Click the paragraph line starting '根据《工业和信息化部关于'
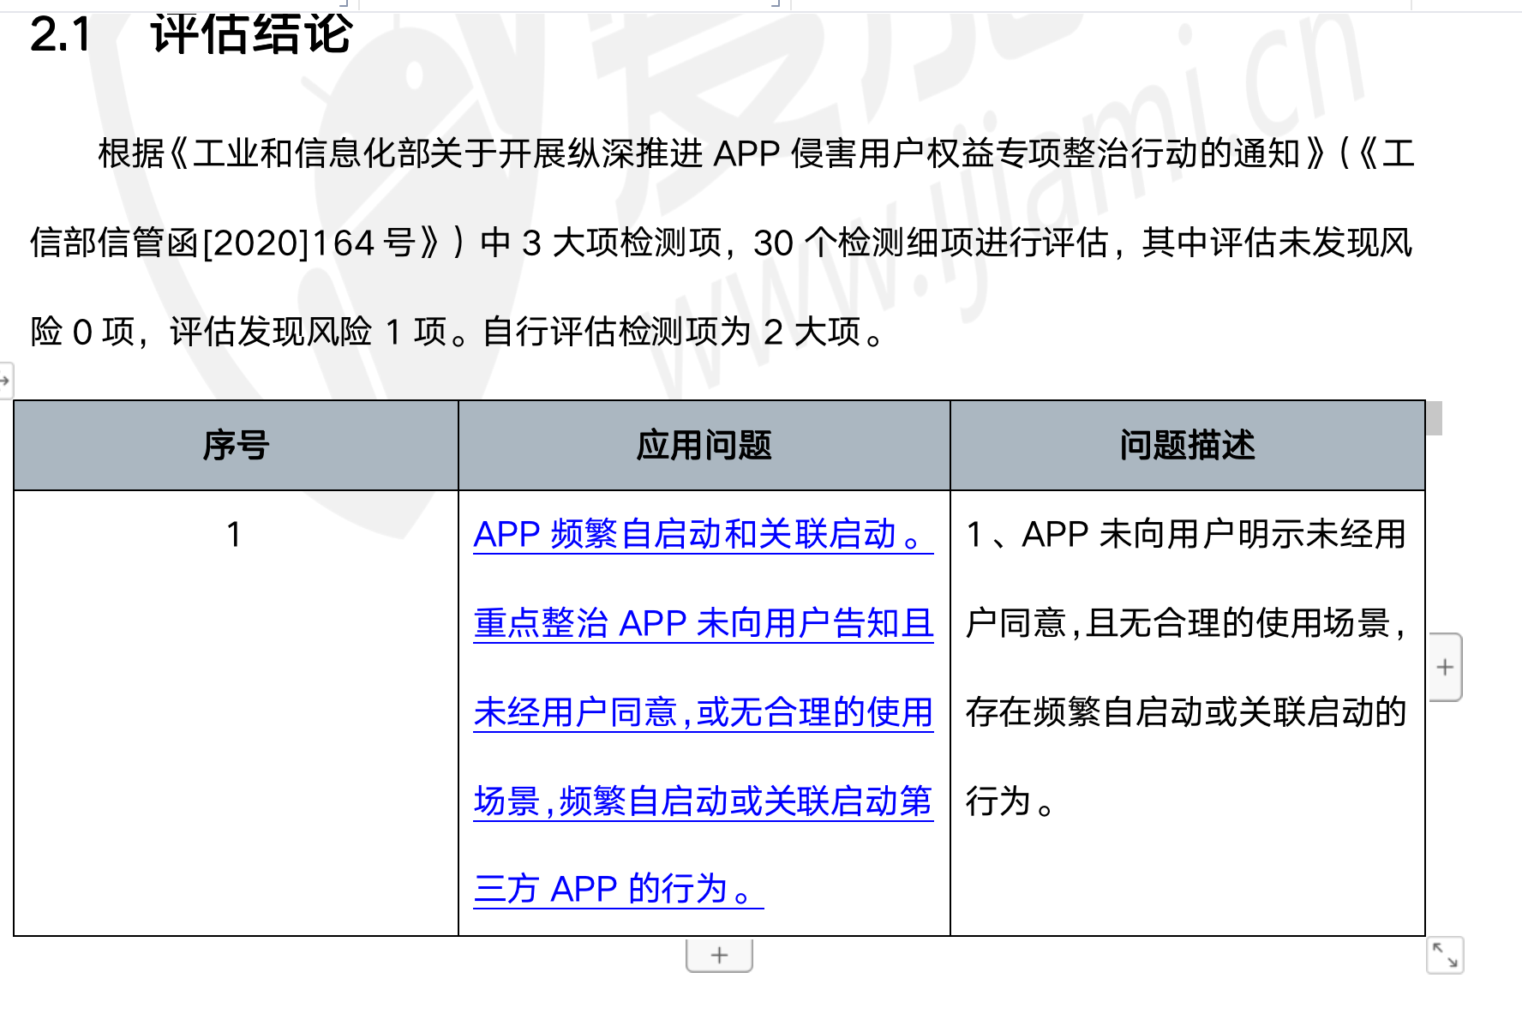This screenshot has width=1522, height=1020. 756,154
